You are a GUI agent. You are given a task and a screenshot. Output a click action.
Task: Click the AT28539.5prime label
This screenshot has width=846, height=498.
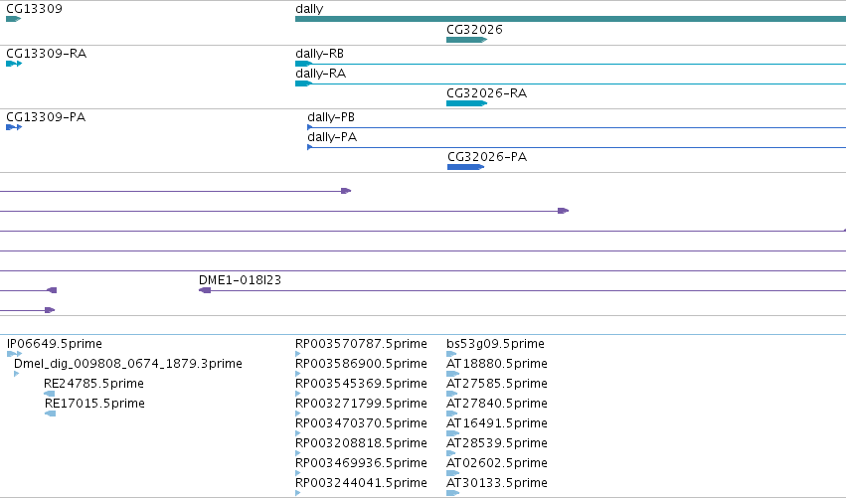click(x=497, y=444)
